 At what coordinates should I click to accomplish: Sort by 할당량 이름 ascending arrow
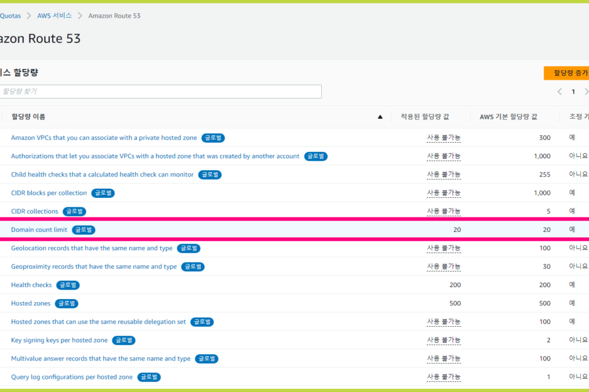pos(380,117)
